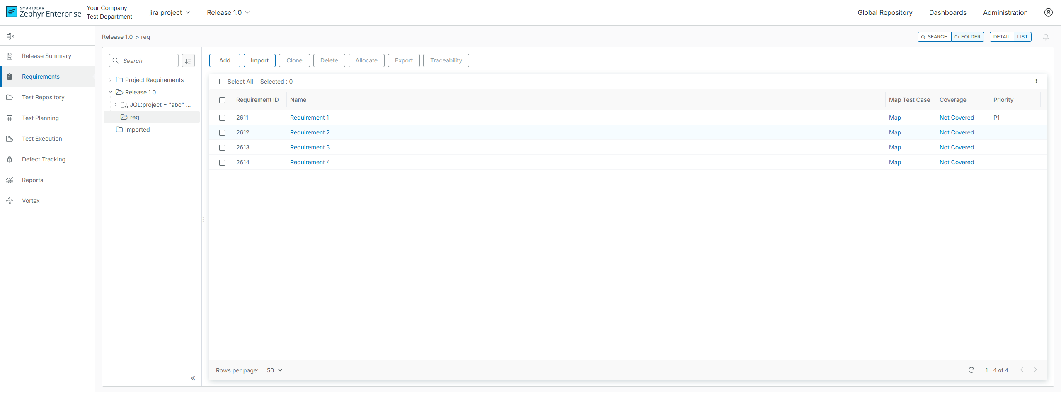Open Test Repository from the sidebar
Screen dimensions: 1061x396
(x=43, y=97)
